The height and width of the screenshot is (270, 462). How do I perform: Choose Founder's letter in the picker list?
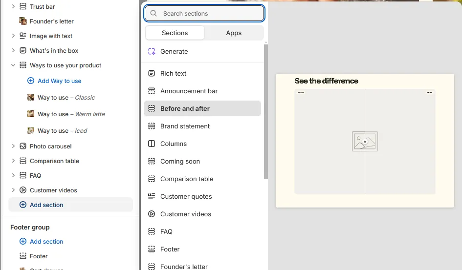tap(202, 267)
